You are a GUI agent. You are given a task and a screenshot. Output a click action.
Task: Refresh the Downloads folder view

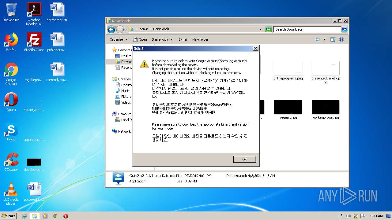268,29
